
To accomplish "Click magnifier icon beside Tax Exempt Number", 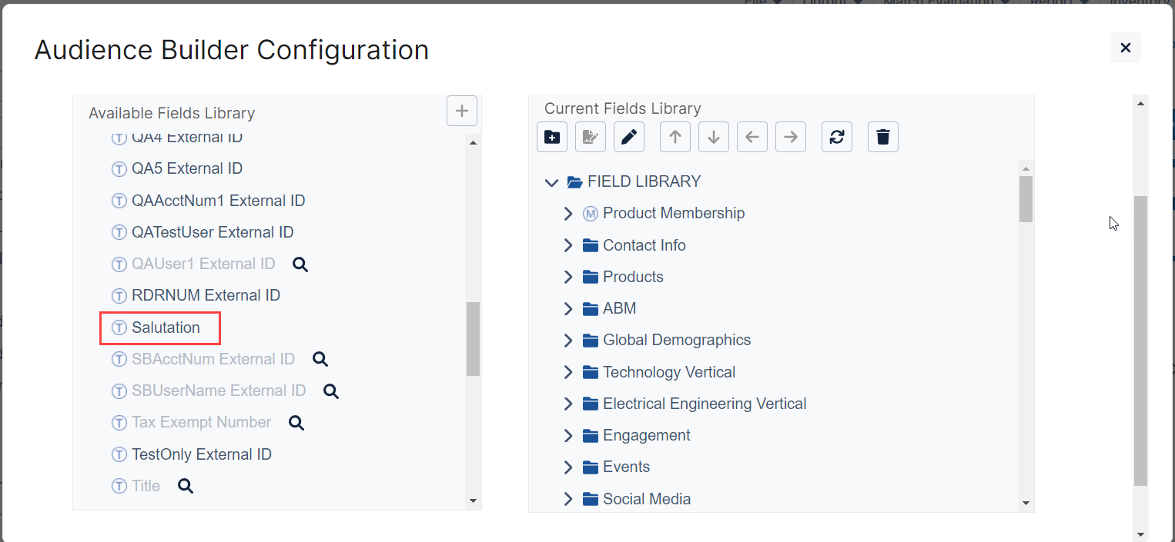I will 296,423.
